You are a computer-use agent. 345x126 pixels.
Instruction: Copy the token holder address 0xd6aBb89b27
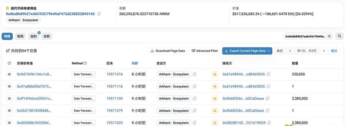click(99, 14)
